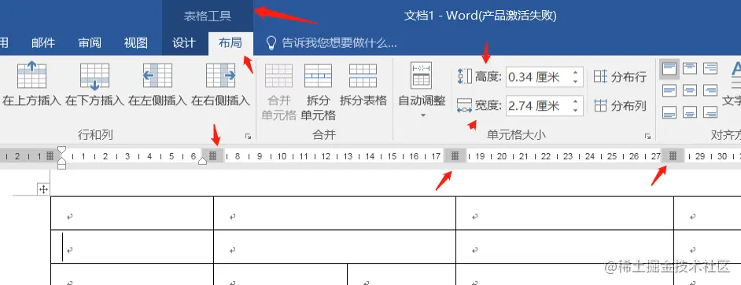This screenshot has width=741, height=285.
Task: Select the bottom-right cell alignment icon
Action: tap(710, 111)
